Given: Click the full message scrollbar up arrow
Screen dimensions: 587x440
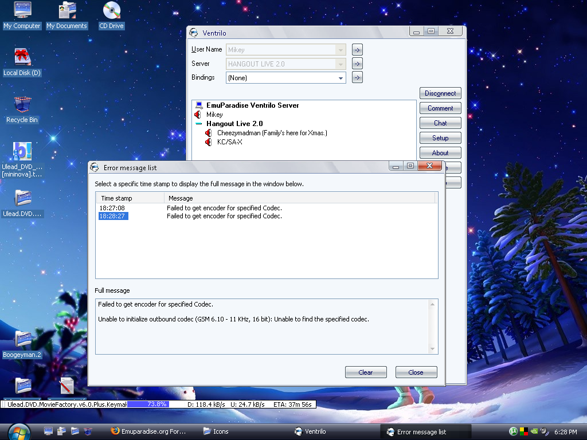Looking at the screenshot, I should tap(432, 304).
